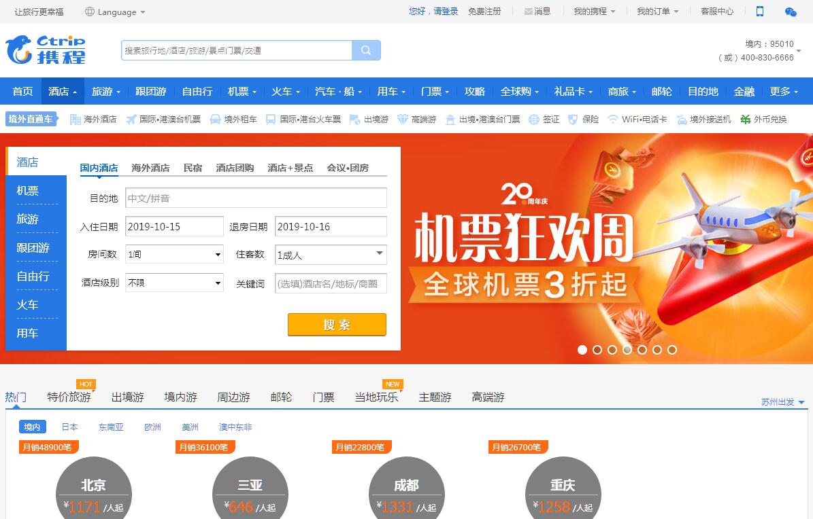Select the 日本 destination filter
This screenshot has width=813, height=519.
click(69, 427)
